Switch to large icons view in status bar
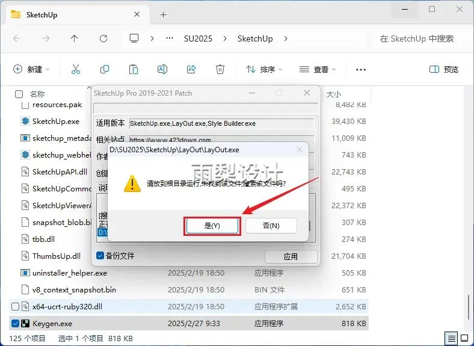This screenshot has height=346, width=474. coord(464,338)
